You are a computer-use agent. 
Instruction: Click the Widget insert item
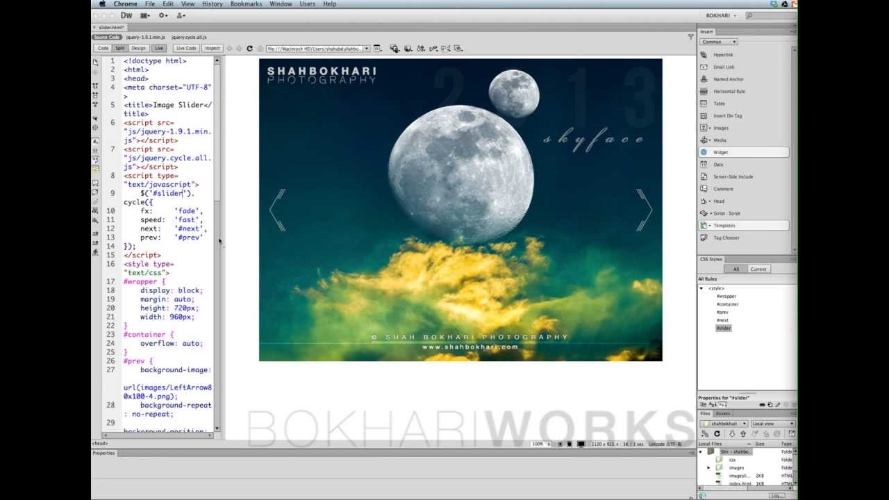[744, 152]
